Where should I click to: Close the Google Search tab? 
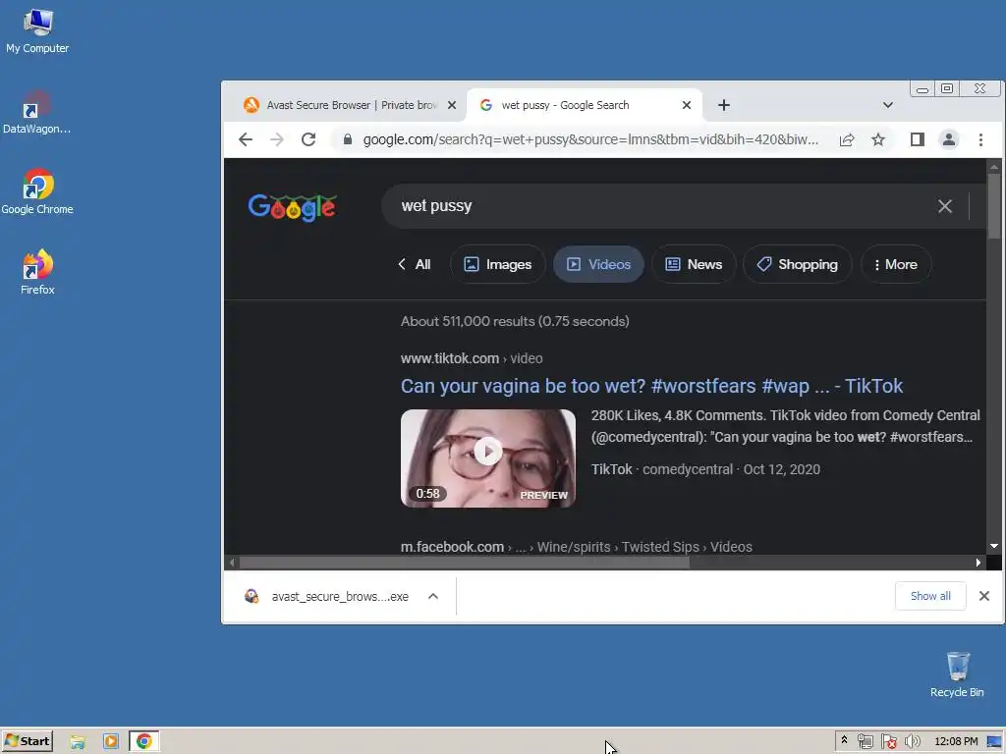click(x=687, y=105)
